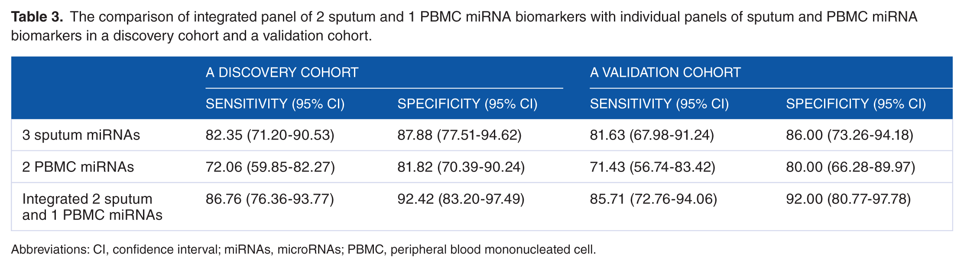Click the cell 81.63 (67.98-91.24)
The width and height of the screenshot is (964, 267).
point(652,135)
